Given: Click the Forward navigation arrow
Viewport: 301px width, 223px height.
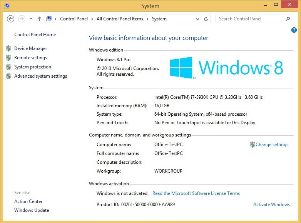Looking at the screenshot, I should 22,19.
